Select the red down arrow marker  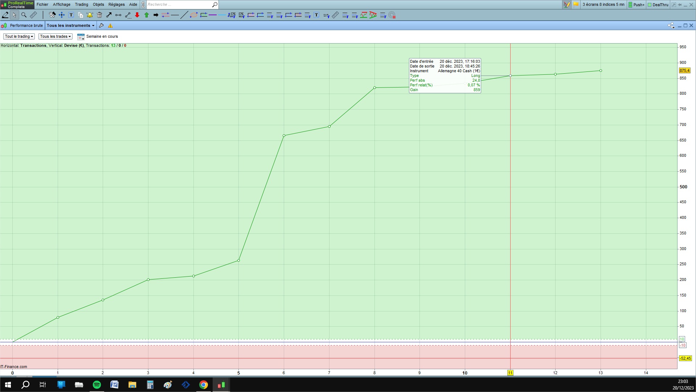click(x=137, y=15)
